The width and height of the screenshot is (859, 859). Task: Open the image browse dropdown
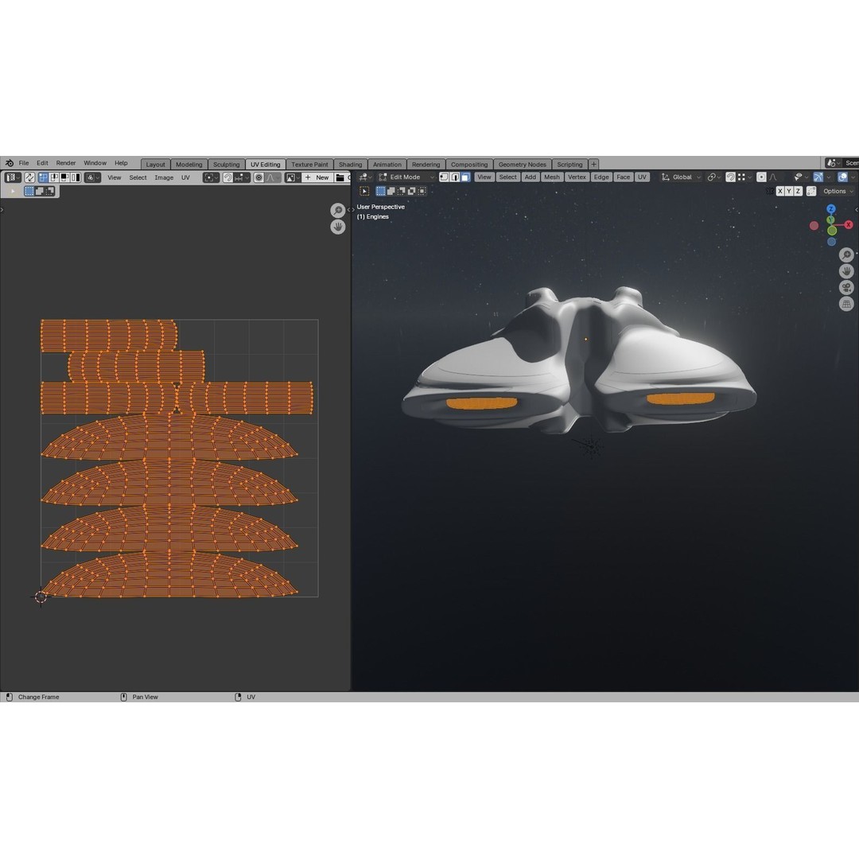point(293,177)
